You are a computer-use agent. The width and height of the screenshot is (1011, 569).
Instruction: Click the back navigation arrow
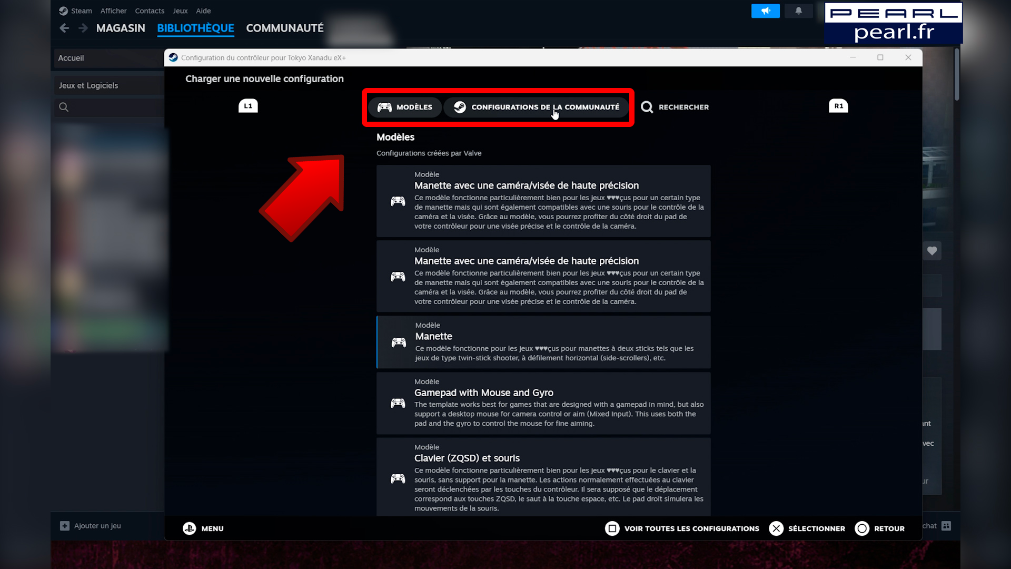(x=64, y=28)
